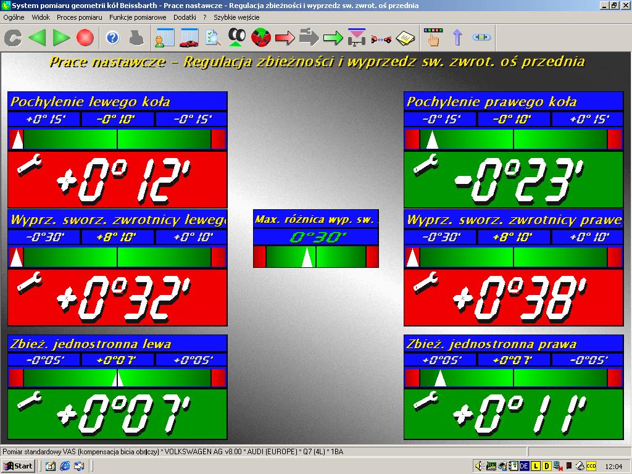This screenshot has height=474, width=632.
Task: Click the green forward arrow toolbar button
Action: pos(61,38)
